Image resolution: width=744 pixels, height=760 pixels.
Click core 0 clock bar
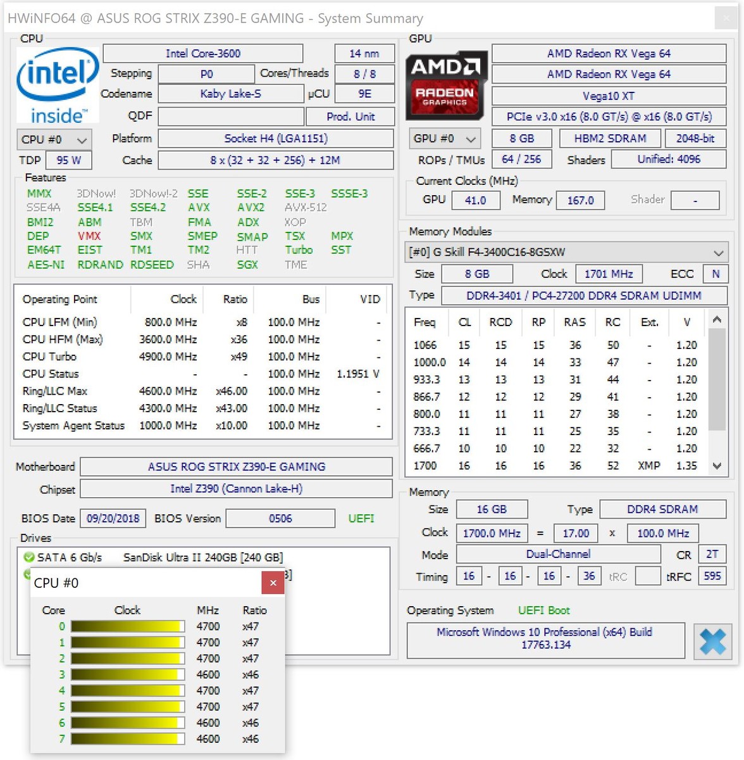128,626
